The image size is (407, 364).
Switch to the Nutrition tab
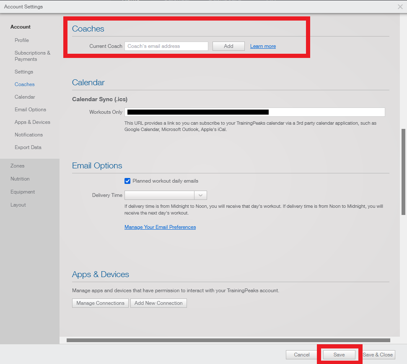20,179
